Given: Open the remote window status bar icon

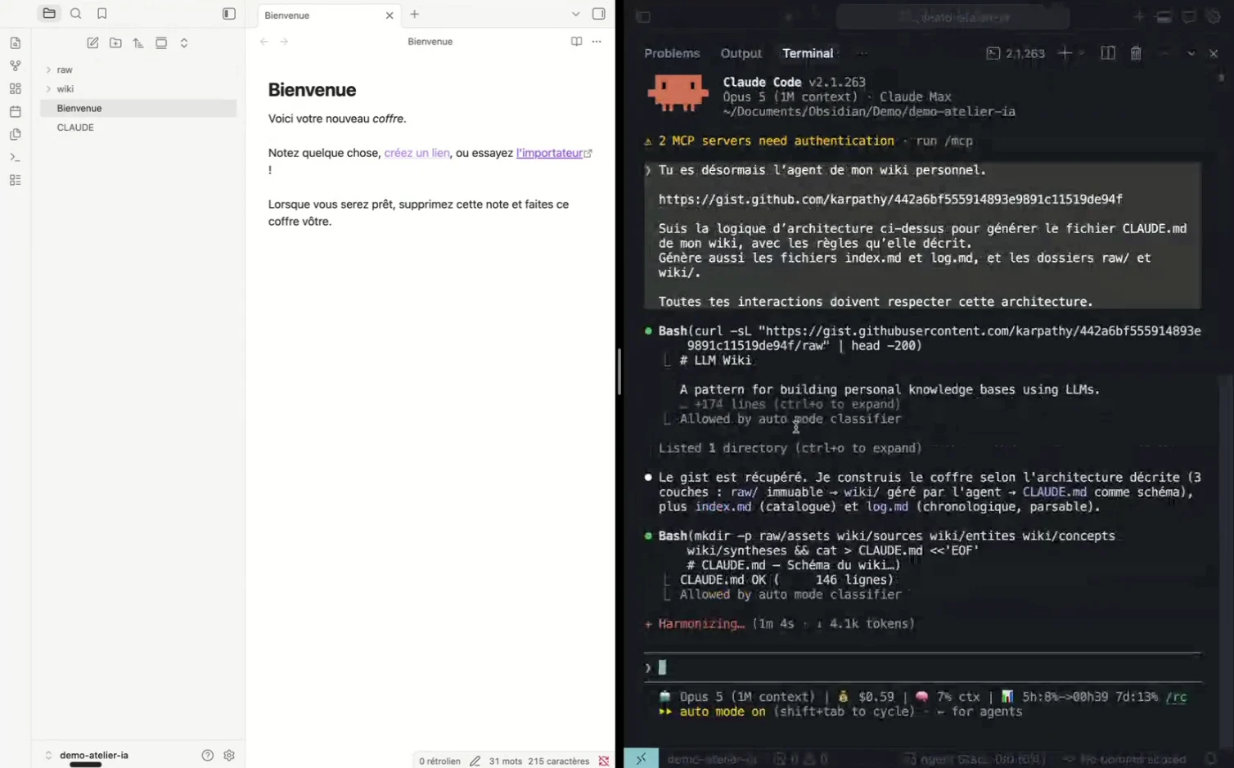Looking at the screenshot, I should pos(641,758).
